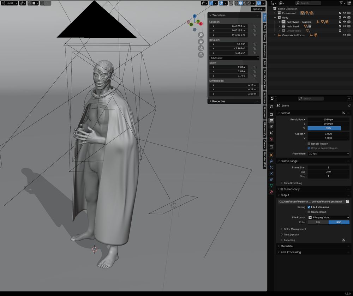Image resolution: width=353 pixels, height=296 pixels.
Task: Expand the CameraAnimFocus tree item
Action: (x=275, y=35)
